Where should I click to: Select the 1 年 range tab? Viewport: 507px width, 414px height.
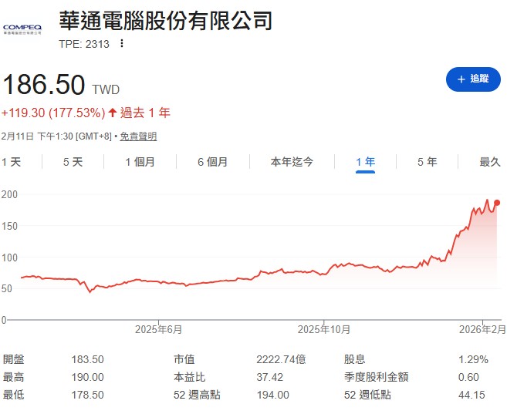click(x=365, y=162)
